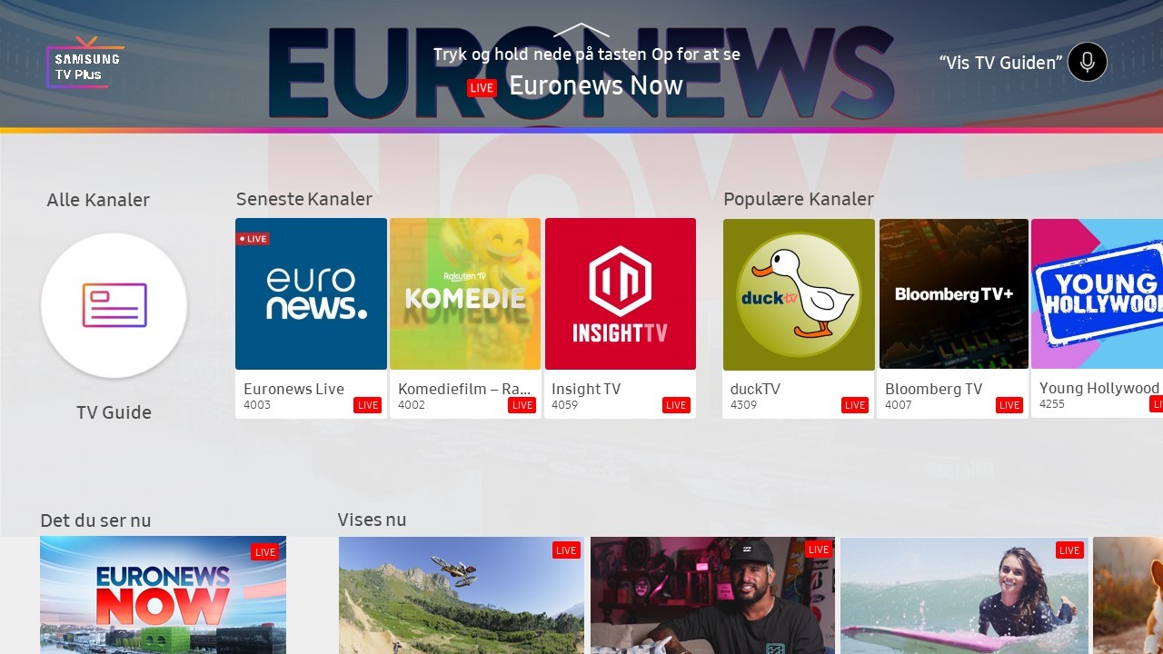Click the Samsung TV Plus logo
This screenshot has height=654, width=1163.
click(84, 62)
